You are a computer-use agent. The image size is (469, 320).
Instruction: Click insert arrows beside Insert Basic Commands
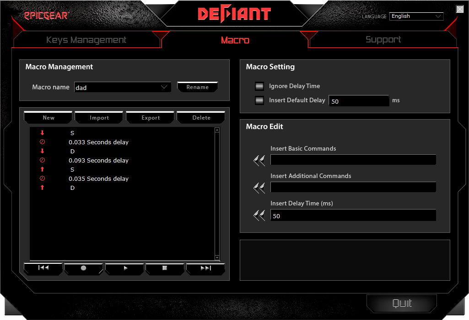coord(259,161)
